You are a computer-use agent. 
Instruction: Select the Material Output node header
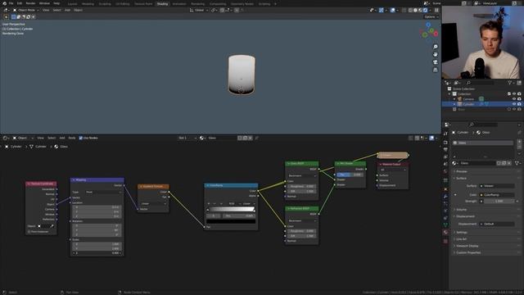coord(392,164)
